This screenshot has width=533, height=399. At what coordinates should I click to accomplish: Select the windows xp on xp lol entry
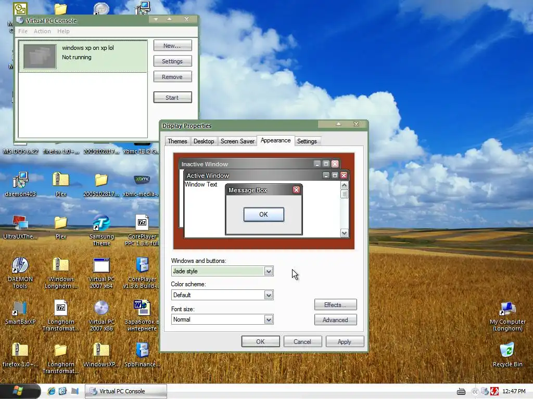(83, 56)
